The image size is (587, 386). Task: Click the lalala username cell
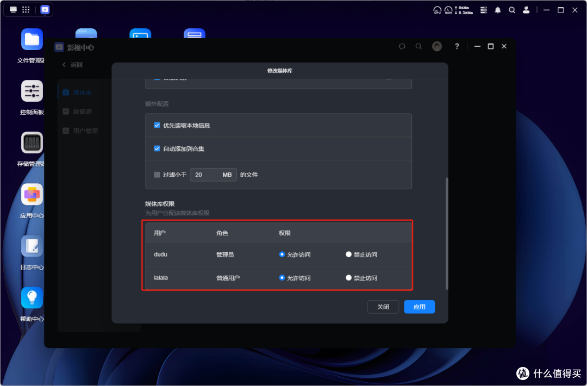pos(160,277)
